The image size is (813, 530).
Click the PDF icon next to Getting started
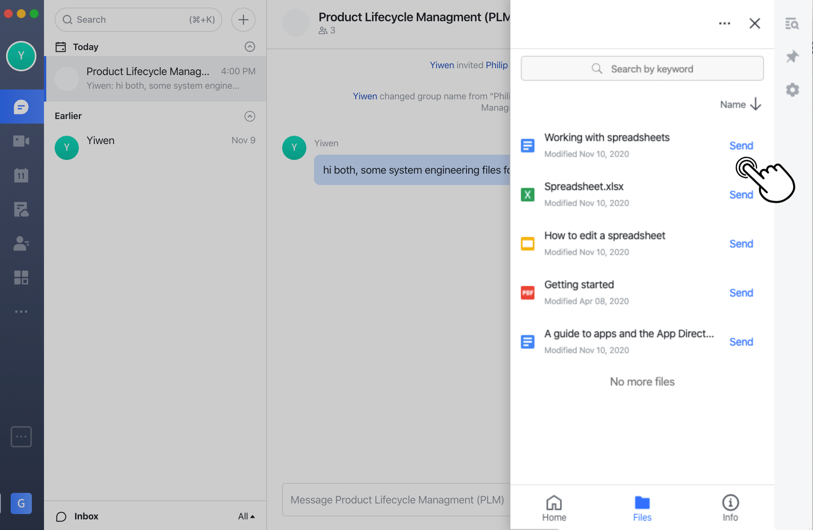tap(527, 292)
